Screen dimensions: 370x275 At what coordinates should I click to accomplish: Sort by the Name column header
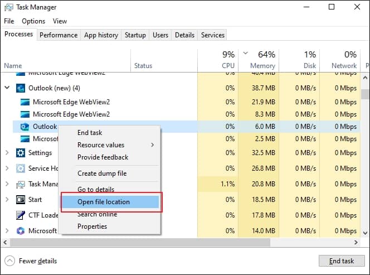pyautogui.click(x=65, y=60)
